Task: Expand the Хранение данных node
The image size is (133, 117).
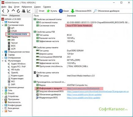Action: [x=3, y=87]
